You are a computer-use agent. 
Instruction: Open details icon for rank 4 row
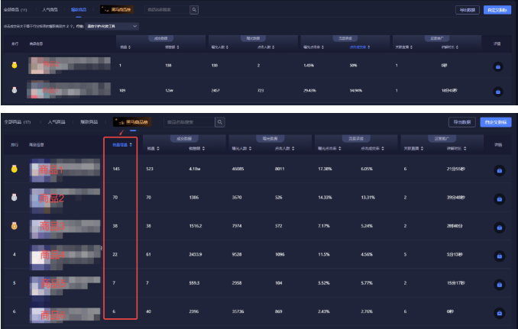tap(498, 255)
